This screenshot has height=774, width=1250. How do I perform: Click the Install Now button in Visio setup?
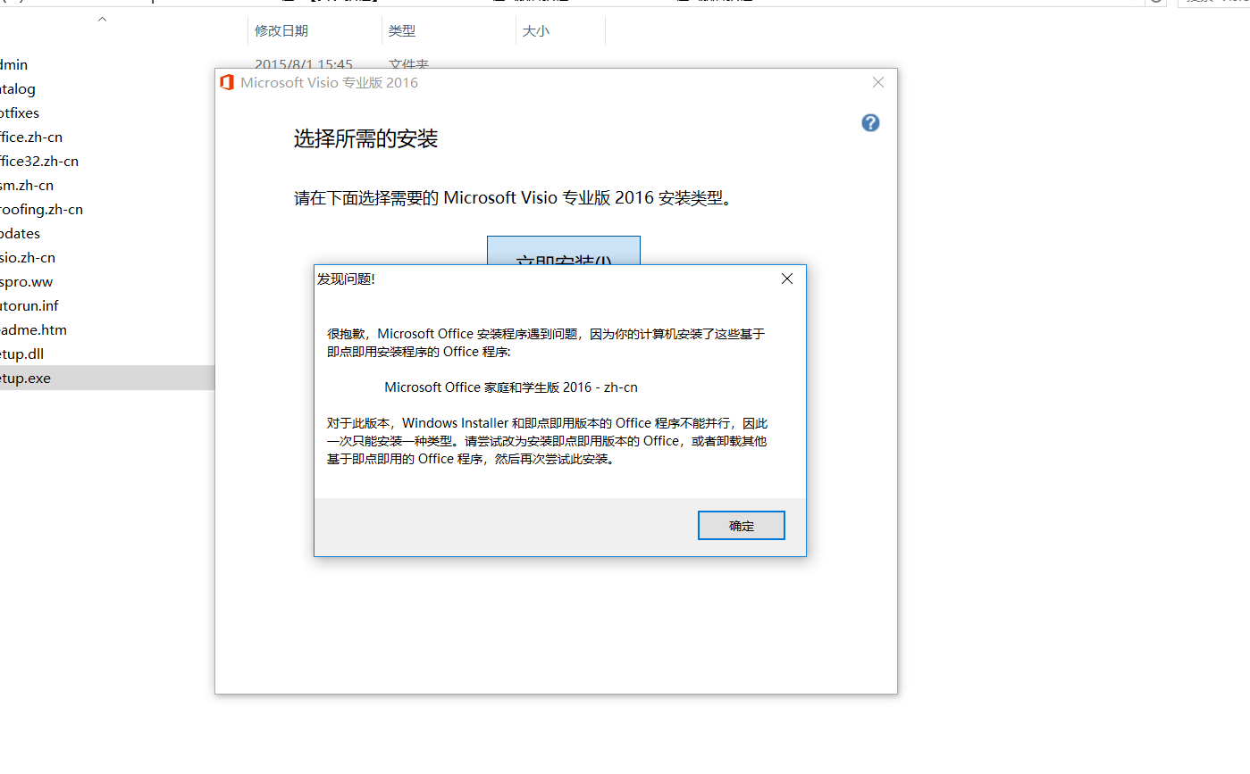pyautogui.click(x=564, y=251)
